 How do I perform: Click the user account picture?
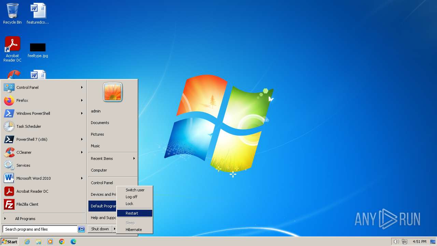[113, 92]
